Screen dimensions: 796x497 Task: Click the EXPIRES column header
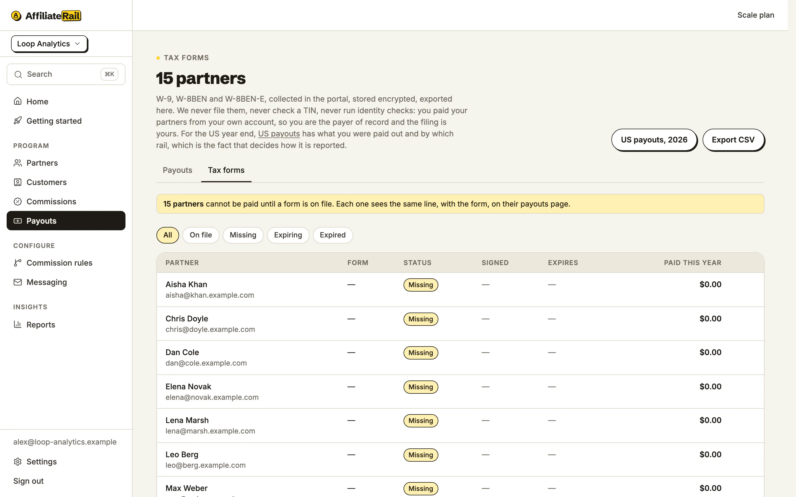point(563,263)
